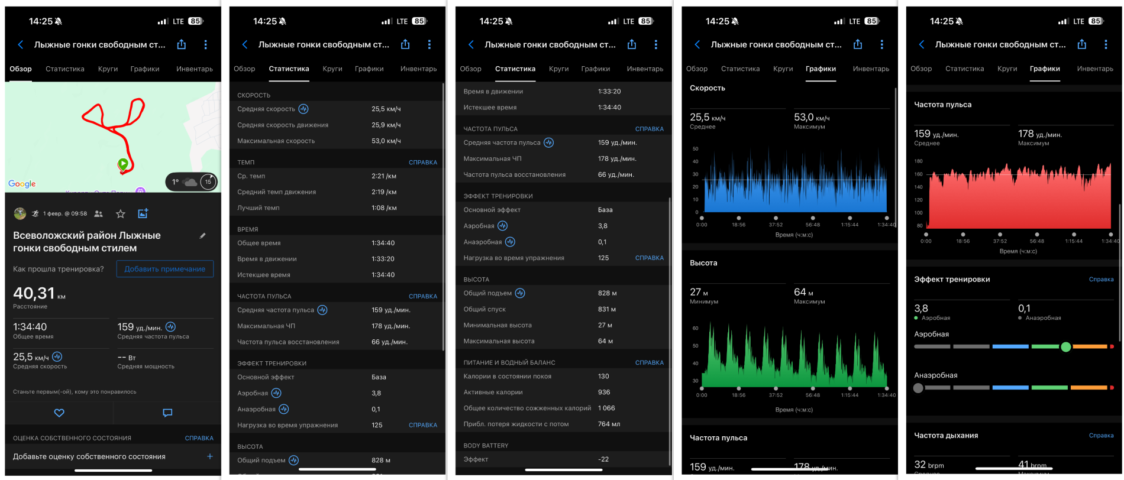Image resolution: width=1124 pixels, height=480 pixels.
Task: Tap back arrow on the Скорость graphs screen
Action: tap(697, 45)
